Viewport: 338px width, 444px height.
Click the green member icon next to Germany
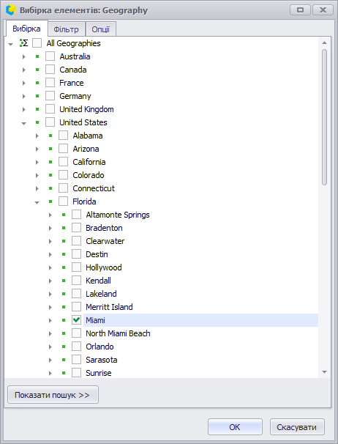[37, 96]
